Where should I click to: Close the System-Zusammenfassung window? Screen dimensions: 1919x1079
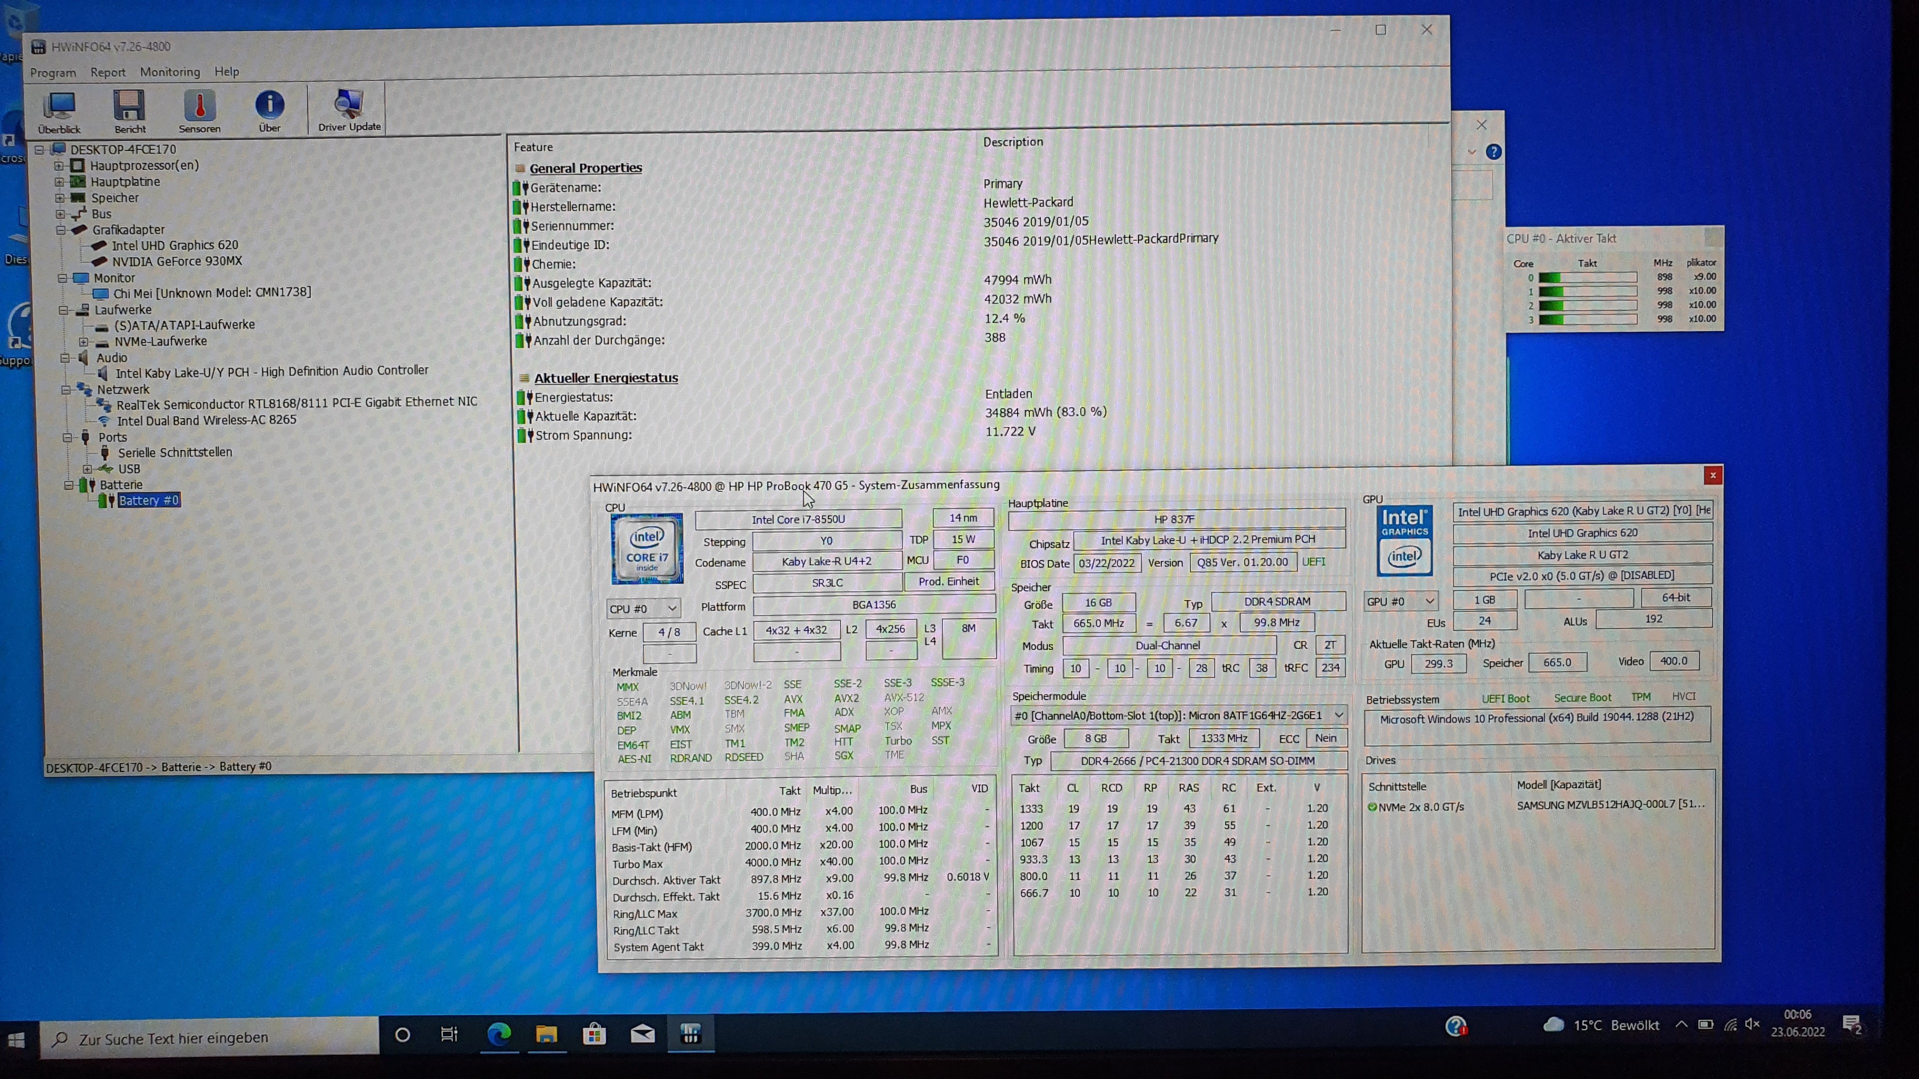pyautogui.click(x=1713, y=475)
